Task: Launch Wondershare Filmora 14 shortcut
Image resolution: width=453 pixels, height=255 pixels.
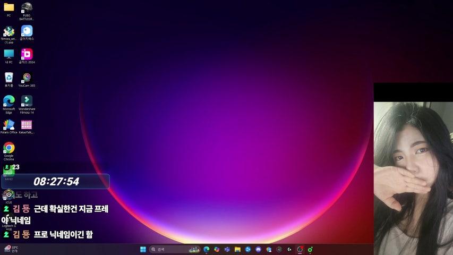Action: [27, 104]
